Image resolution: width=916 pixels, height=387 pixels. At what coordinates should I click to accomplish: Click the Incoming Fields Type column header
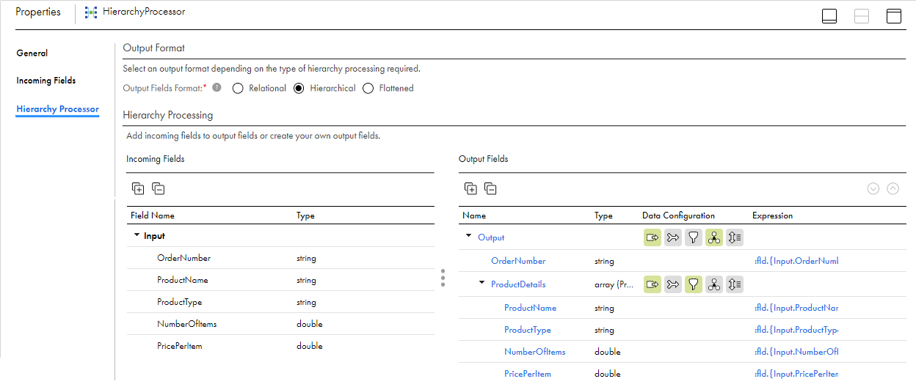(305, 215)
